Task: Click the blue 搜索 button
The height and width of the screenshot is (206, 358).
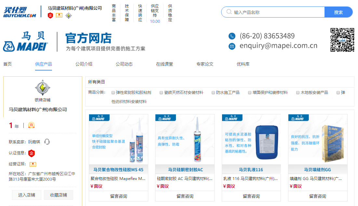Action: tap(338, 12)
